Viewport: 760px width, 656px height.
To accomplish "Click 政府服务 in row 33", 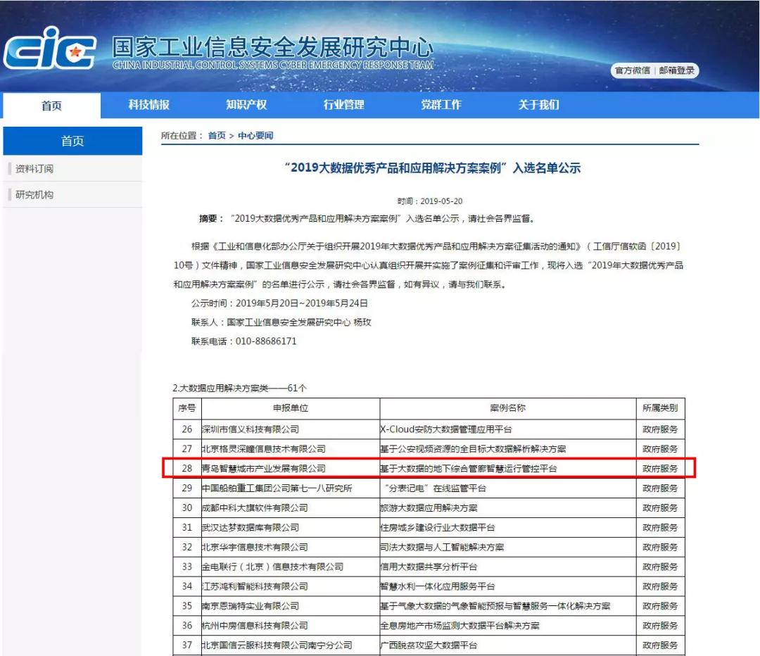I will click(660, 567).
